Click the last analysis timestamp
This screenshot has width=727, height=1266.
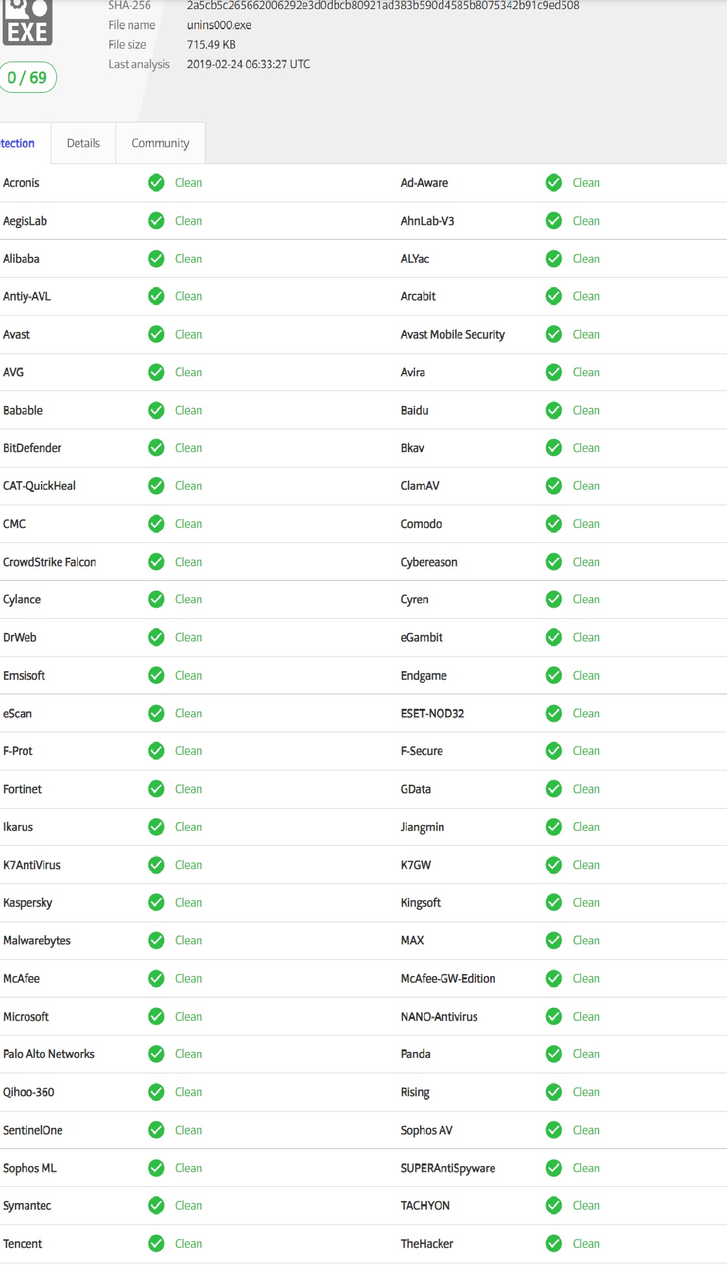[248, 64]
